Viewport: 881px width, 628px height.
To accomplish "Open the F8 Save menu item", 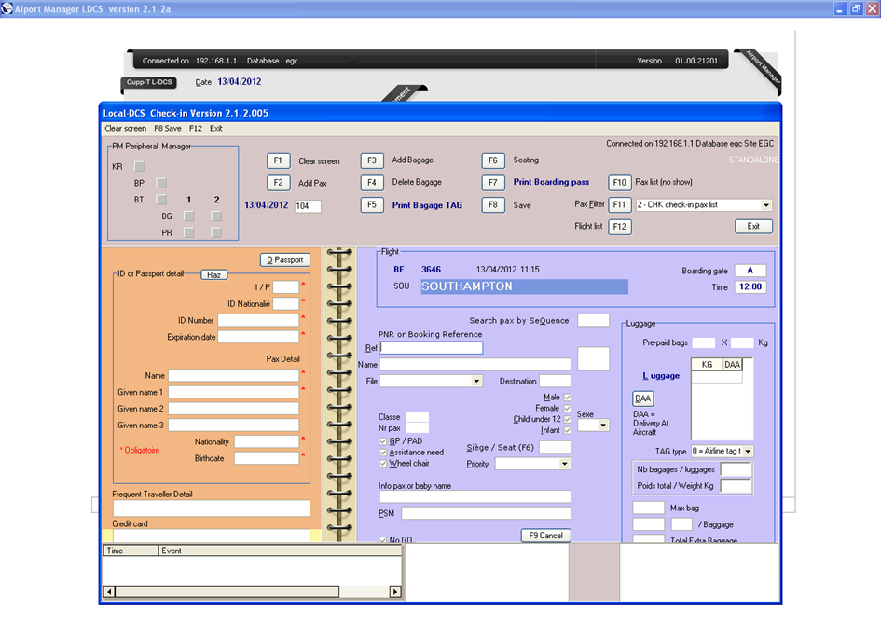I will [x=168, y=128].
